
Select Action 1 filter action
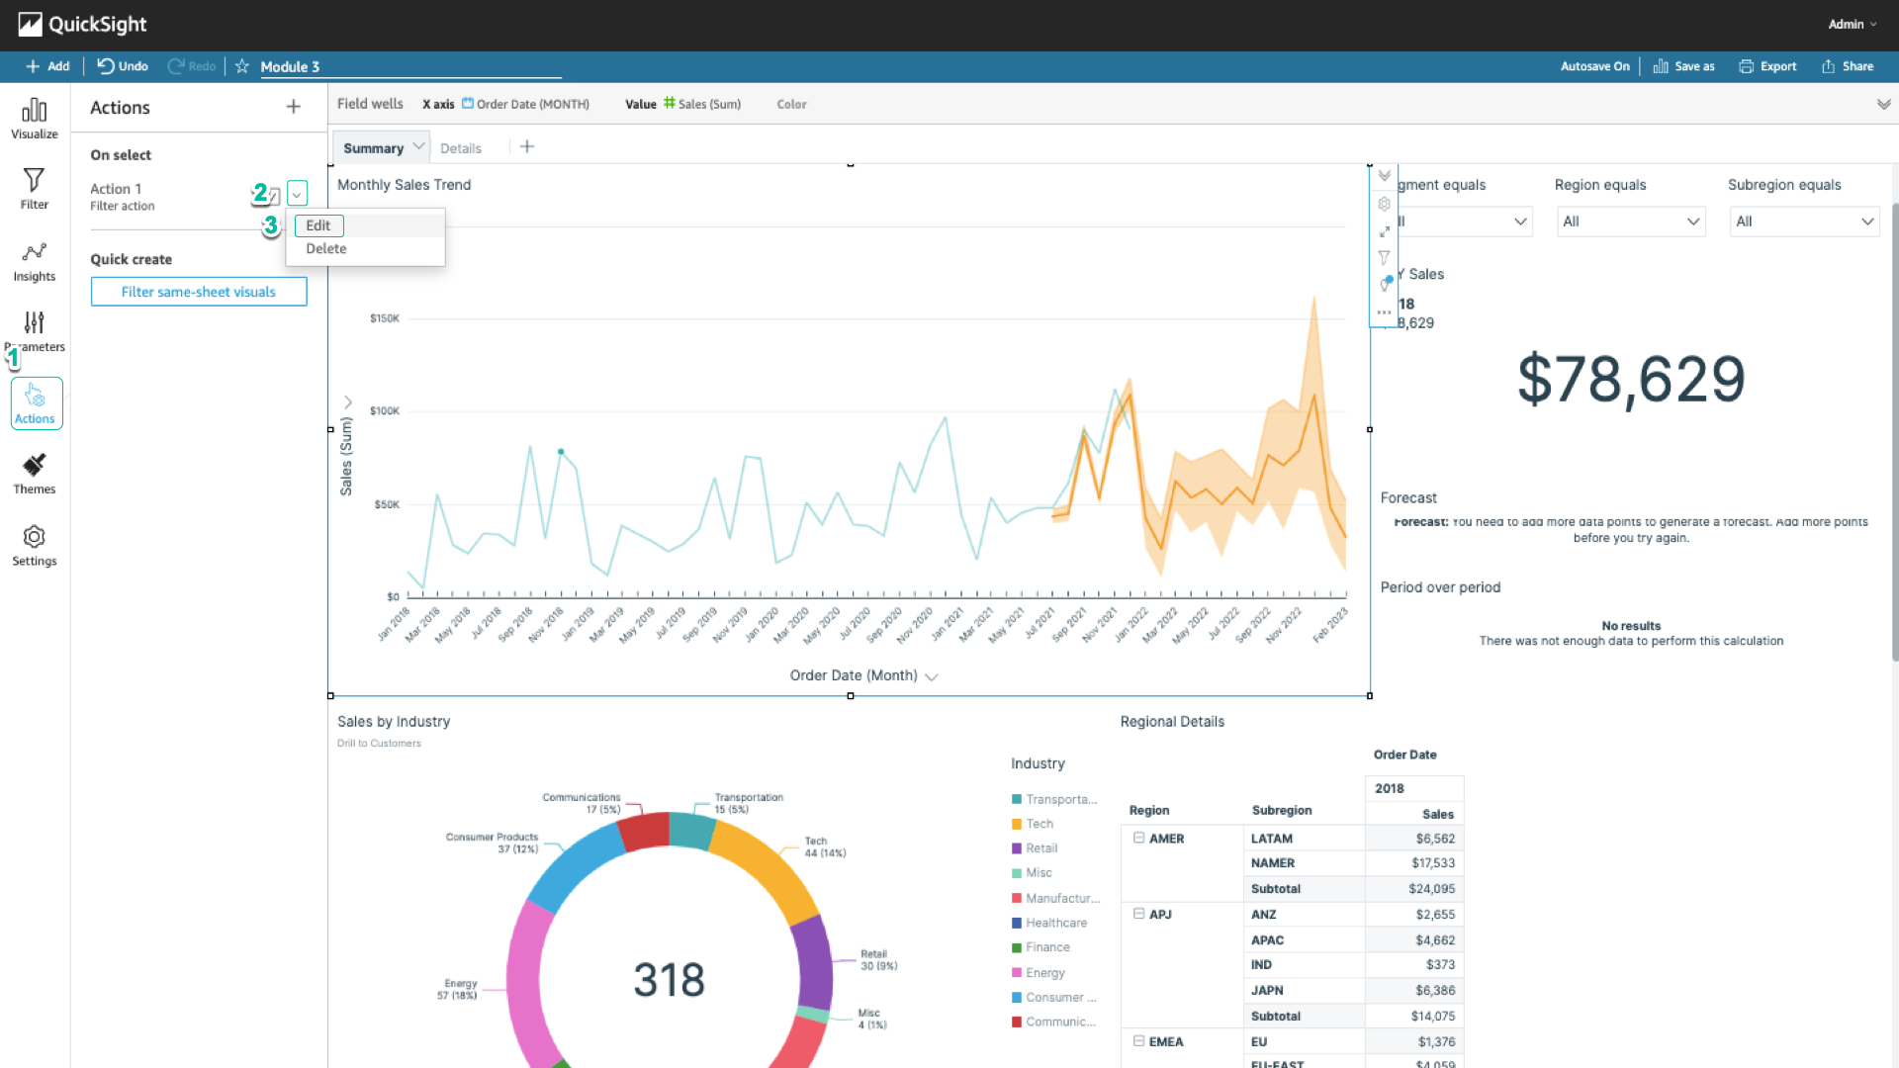(x=123, y=196)
